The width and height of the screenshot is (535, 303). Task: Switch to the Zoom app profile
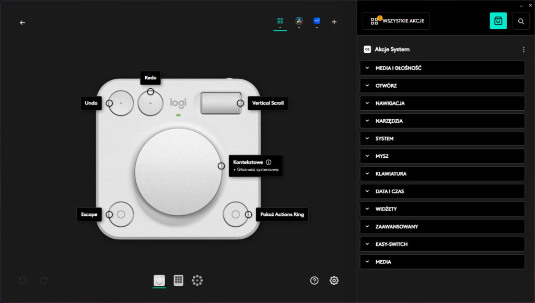pyautogui.click(x=317, y=21)
